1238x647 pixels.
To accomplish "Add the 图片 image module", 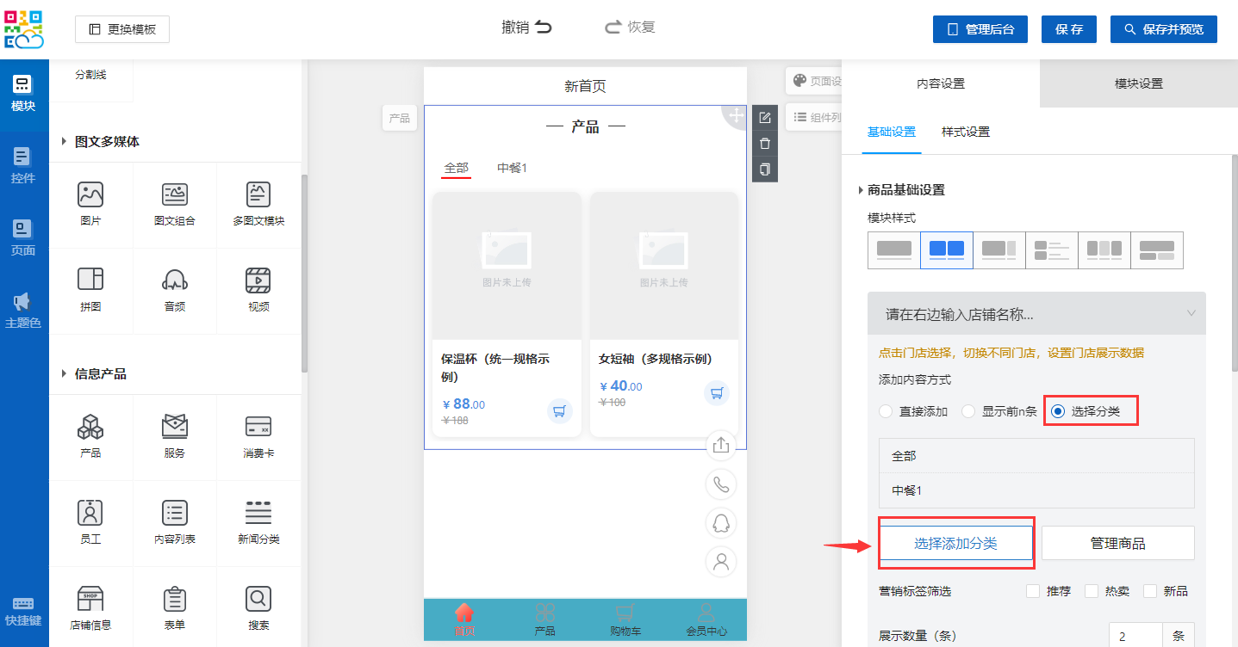I will click(90, 204).
